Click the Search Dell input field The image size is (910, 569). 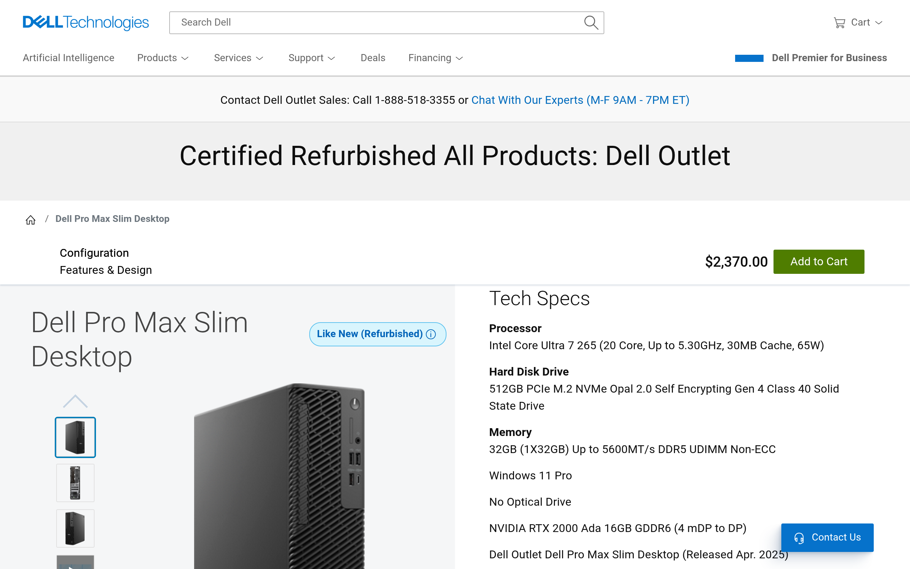tap(380, 22)
